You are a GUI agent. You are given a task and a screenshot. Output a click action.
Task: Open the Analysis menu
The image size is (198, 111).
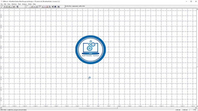pos(24,4)
